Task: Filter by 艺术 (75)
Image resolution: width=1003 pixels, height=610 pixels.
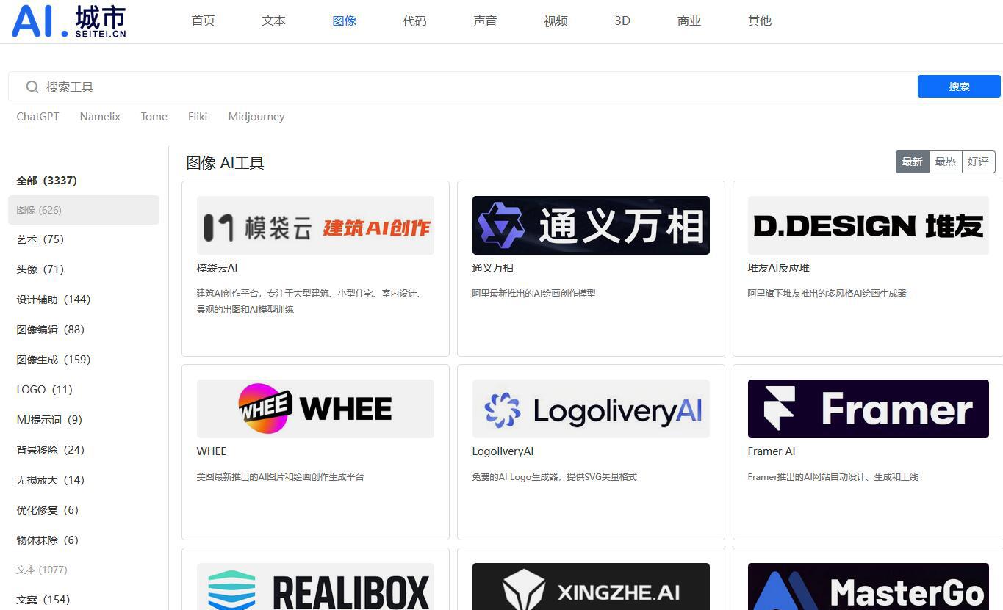Action: 40,239
